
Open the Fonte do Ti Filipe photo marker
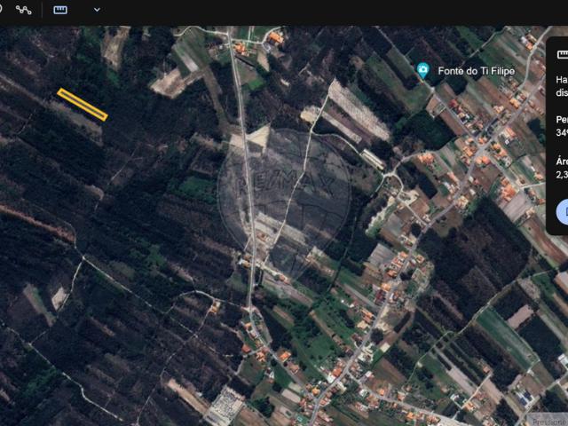422,70
